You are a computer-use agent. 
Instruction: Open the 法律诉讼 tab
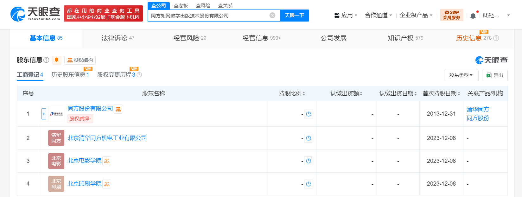click(x=118, y=38)
